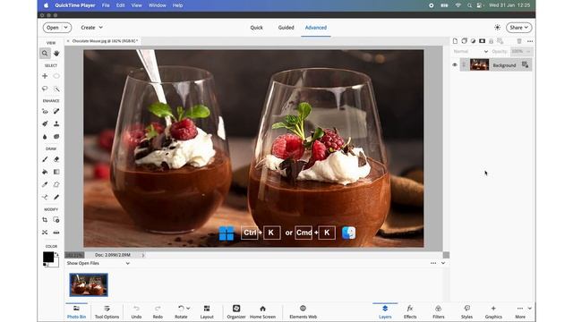The height and width of the screenshot is (322, 573).
Task: Open the QuickTime Player Window menu
Action: [x=158, y=5]
